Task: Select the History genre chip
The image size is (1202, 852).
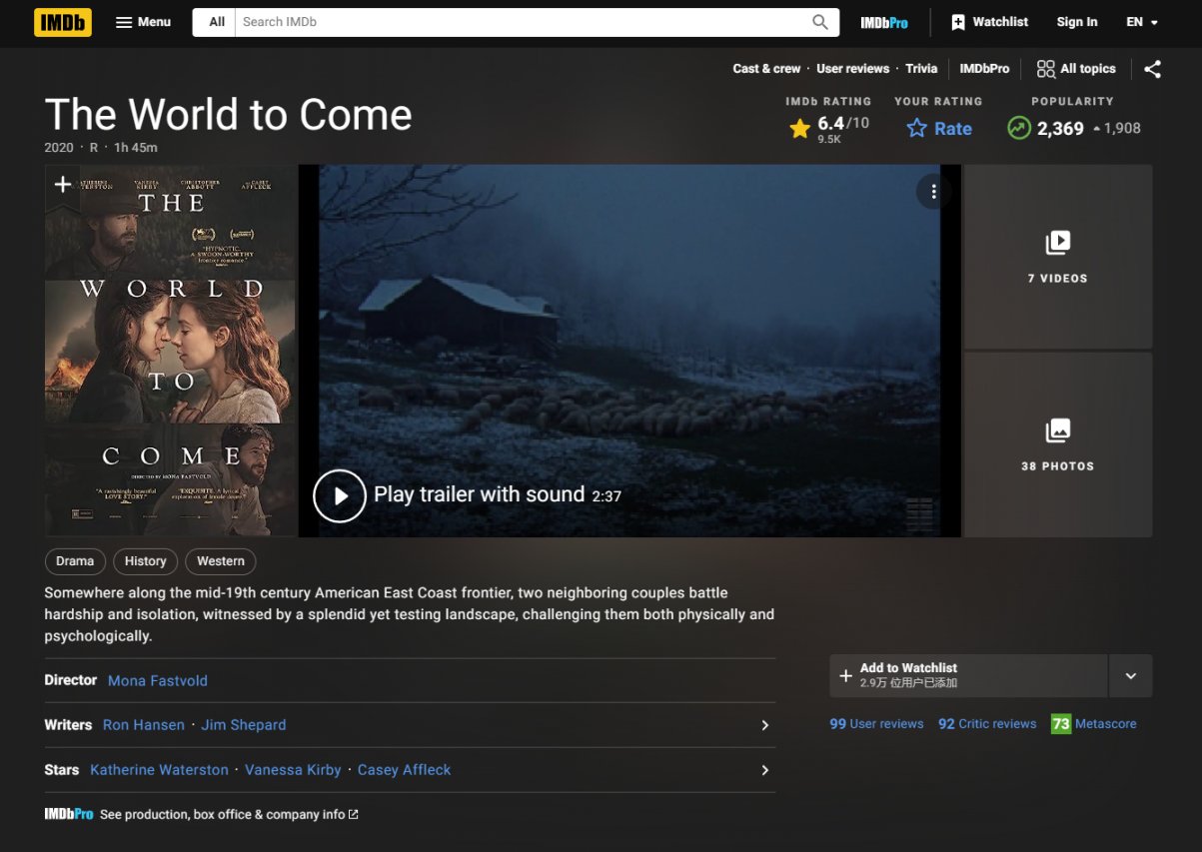Action: pos(145,561)
